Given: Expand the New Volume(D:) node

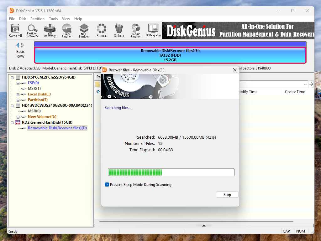Looking at the screenshot, I should click(18, 117).
